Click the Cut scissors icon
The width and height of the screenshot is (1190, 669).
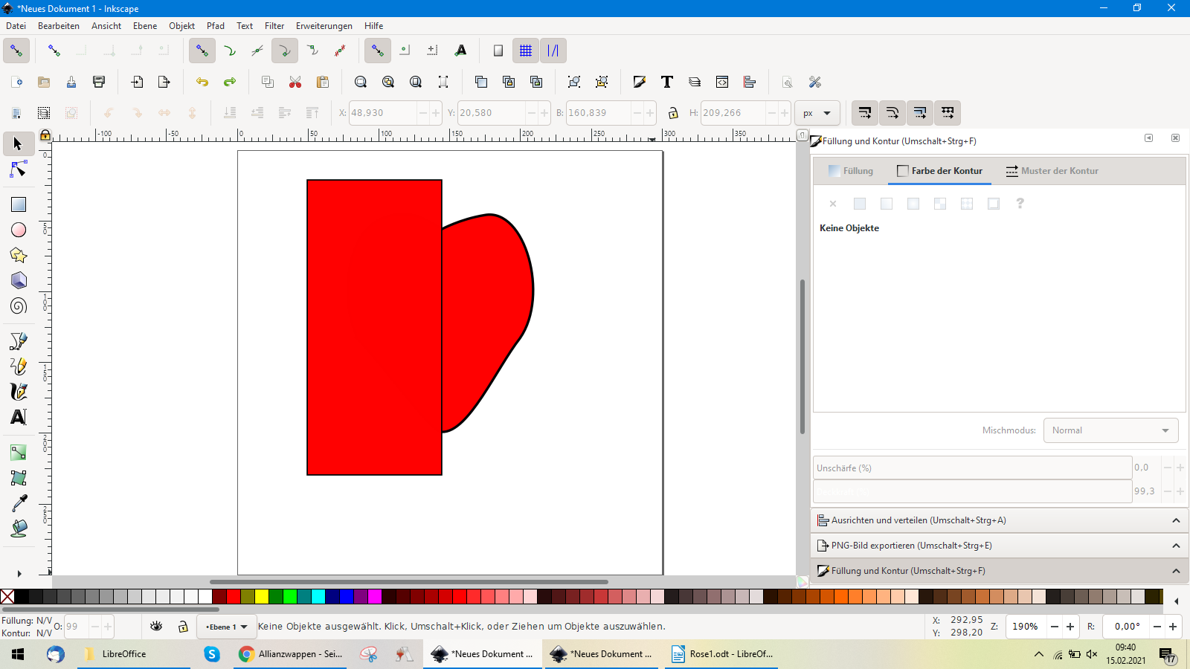pyautogui.click(x=295, y=82)
